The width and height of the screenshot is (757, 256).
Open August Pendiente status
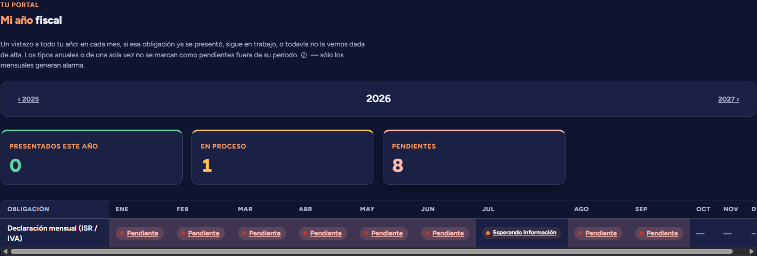click(598, 233)
